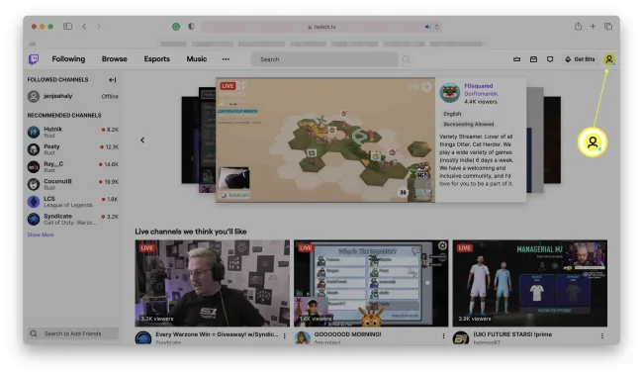Viewport: 643px width, 375px height.
Task: Click Every Warzone Win stream title
Action: [217, 334]
